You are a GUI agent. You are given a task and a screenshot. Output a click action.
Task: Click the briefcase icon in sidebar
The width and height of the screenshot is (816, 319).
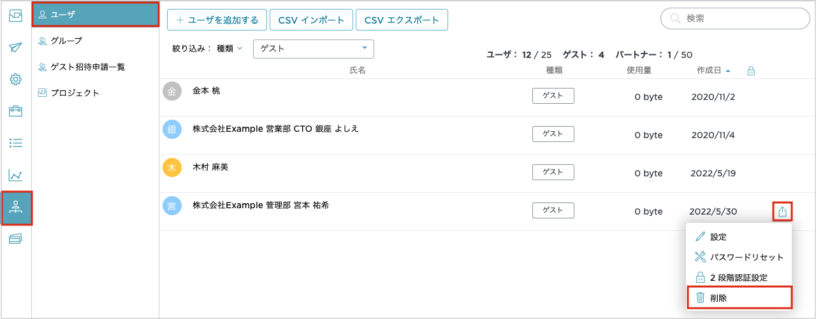(x=16, y=111)
